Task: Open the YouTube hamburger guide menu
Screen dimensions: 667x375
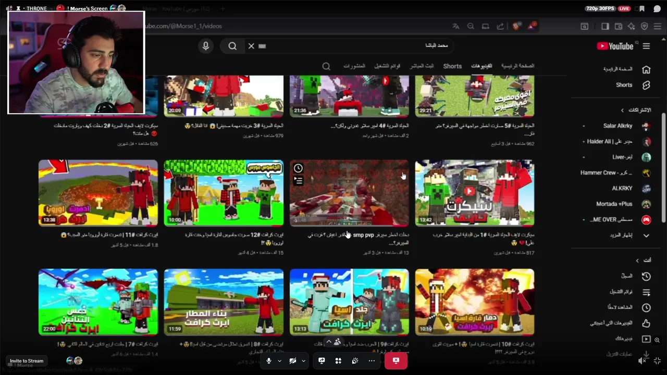Action: coord(646,46)
